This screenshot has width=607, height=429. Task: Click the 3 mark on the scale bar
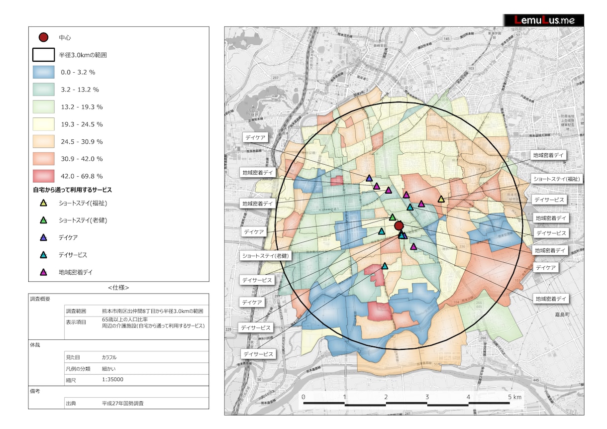pos(427,397)
